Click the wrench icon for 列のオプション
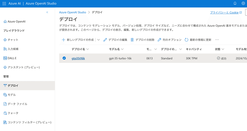The height and width of the screenshot is (131, 247). click(x=159, y=40)
